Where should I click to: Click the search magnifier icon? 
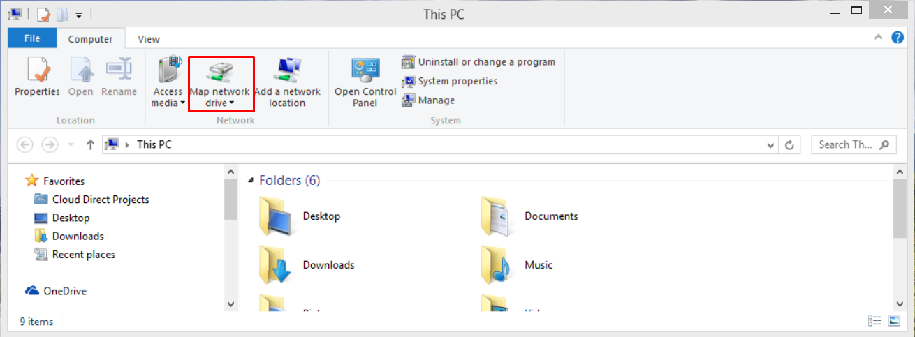(x=885, y=145)
